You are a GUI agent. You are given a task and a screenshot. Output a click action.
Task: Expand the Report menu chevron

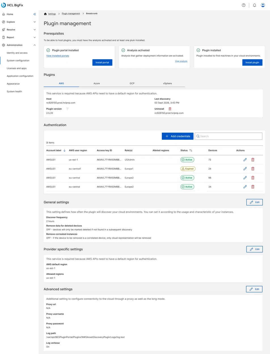35,37
